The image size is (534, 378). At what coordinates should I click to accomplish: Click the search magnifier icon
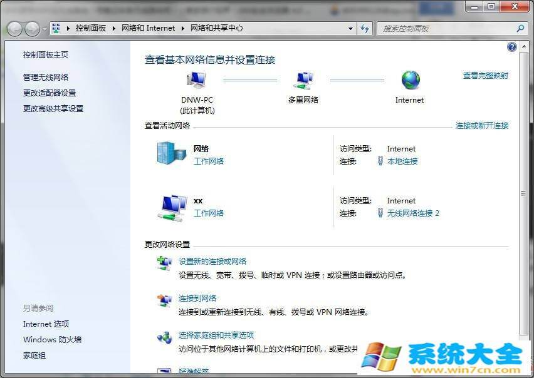[x=520, y=29]
